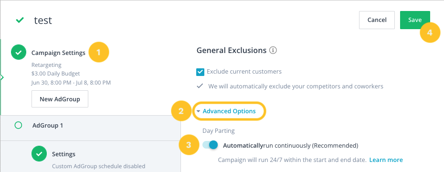
Task: Toggle Automatically run continuously switch
Action: point(210,145)
